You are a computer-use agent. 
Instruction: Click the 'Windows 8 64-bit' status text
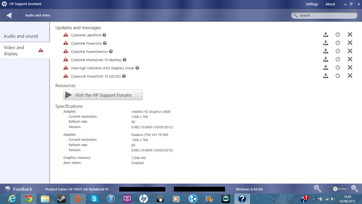click(249, 189)
